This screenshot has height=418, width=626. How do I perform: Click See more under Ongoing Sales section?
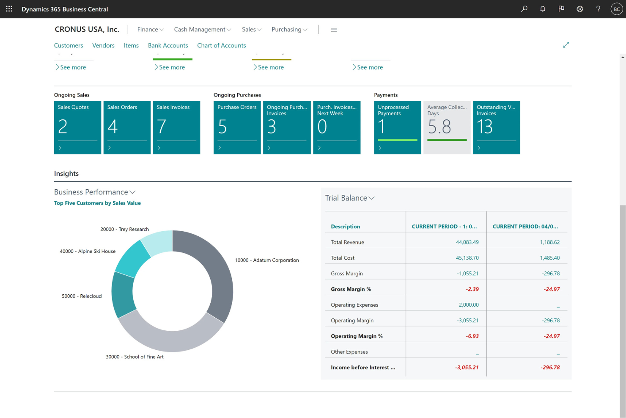point(71,67)
